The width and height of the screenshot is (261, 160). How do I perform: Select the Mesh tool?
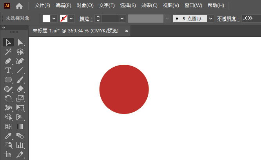point(8,126)
